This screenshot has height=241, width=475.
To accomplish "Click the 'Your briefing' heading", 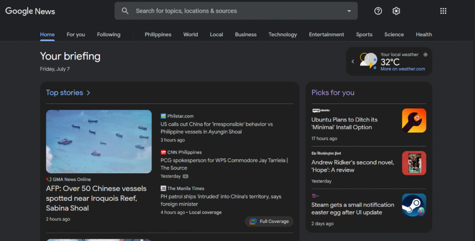I will point(71,57).
